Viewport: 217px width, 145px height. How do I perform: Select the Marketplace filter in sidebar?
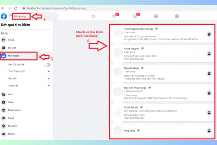point(26,110)
